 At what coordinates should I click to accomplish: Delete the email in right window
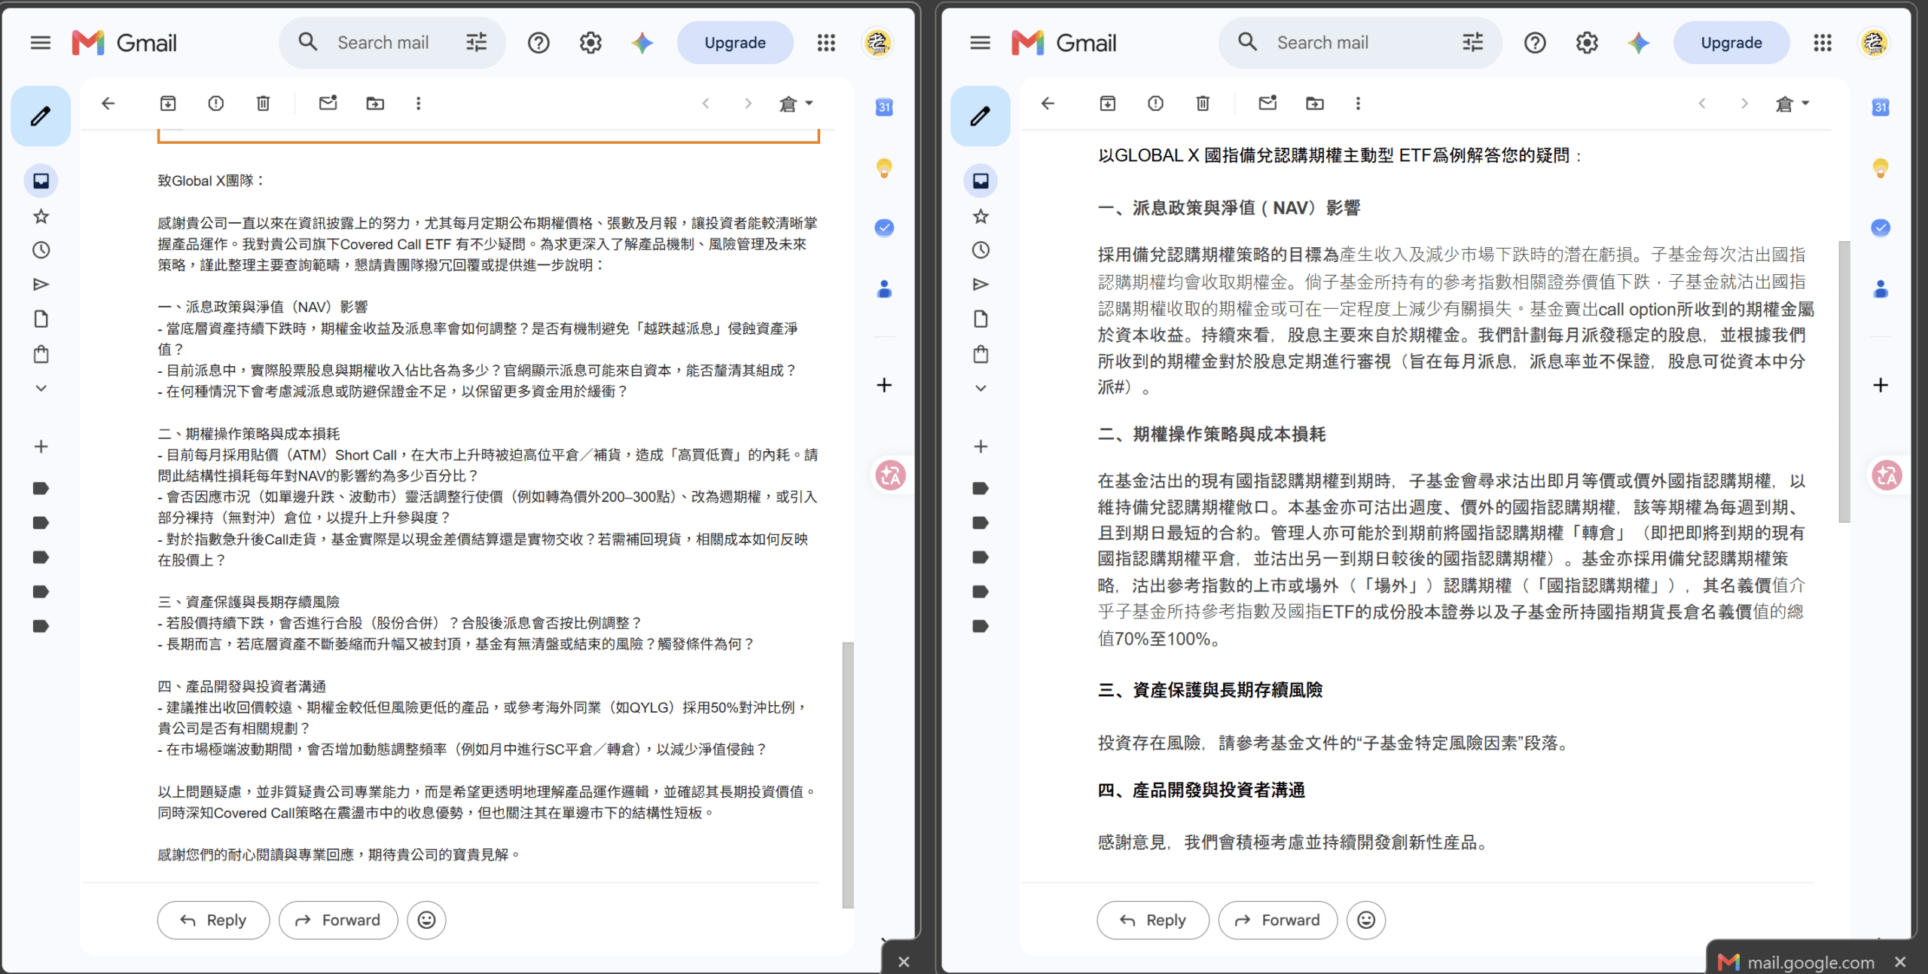(x=1203, y=103)
